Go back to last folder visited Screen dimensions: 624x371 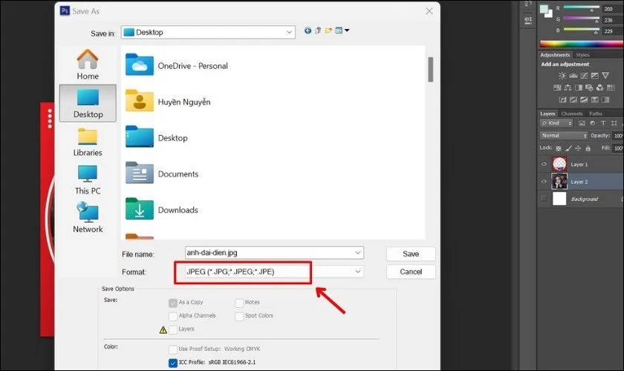tap(308, 30)
